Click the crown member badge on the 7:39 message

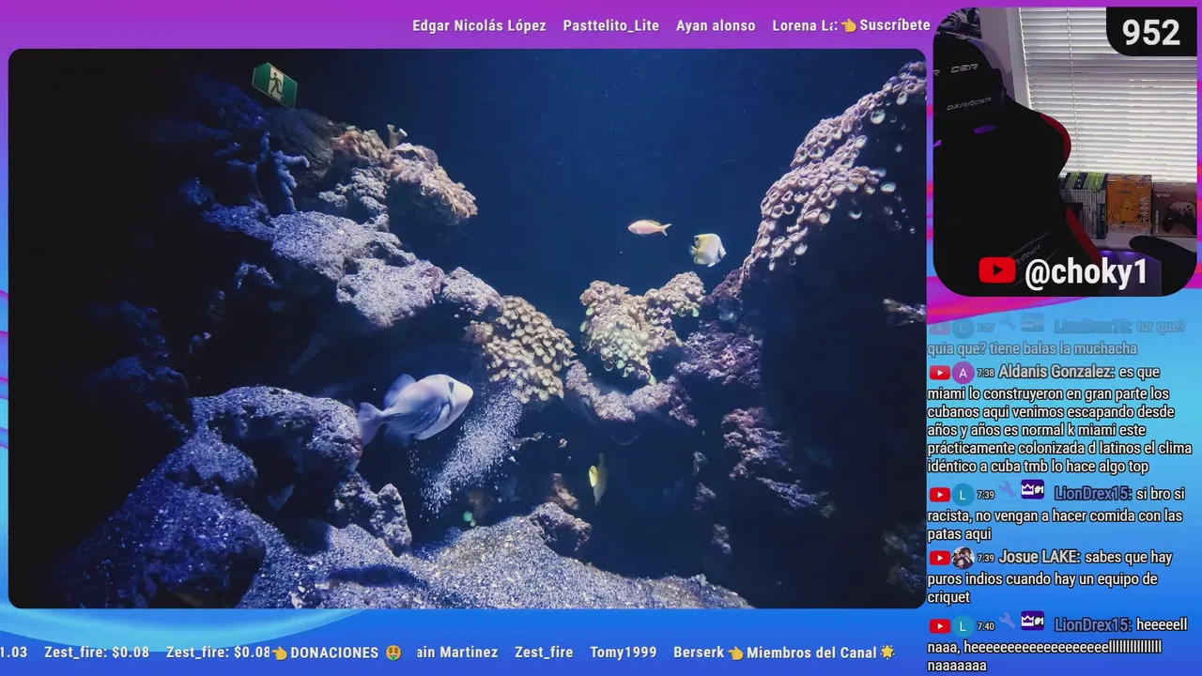[1032, 489]
